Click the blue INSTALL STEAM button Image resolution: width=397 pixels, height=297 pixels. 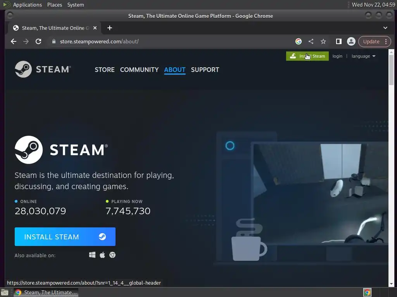pos(65,237)
